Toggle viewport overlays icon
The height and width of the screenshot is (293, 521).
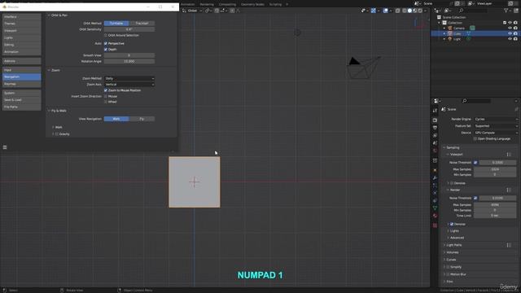click(x=385, y=11)
